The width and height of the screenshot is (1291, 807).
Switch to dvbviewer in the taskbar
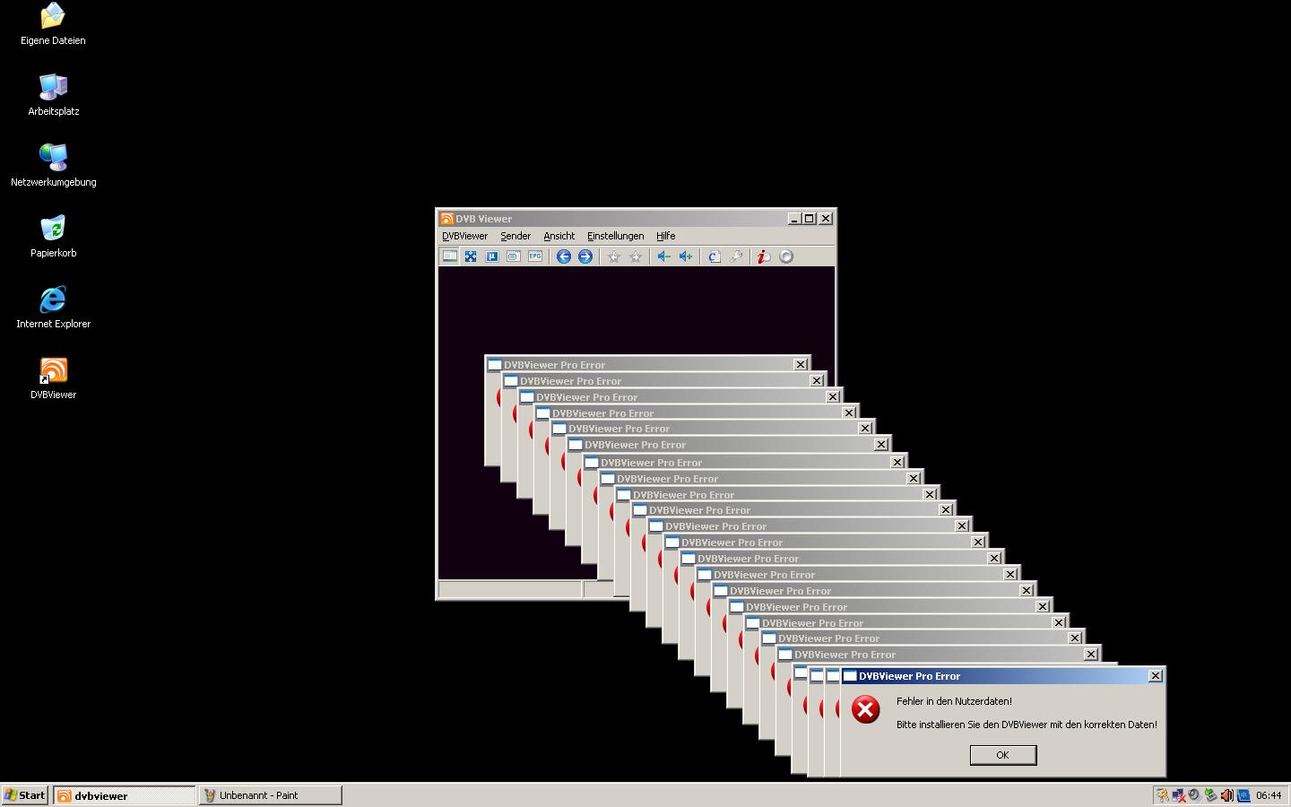click(124, 795)
